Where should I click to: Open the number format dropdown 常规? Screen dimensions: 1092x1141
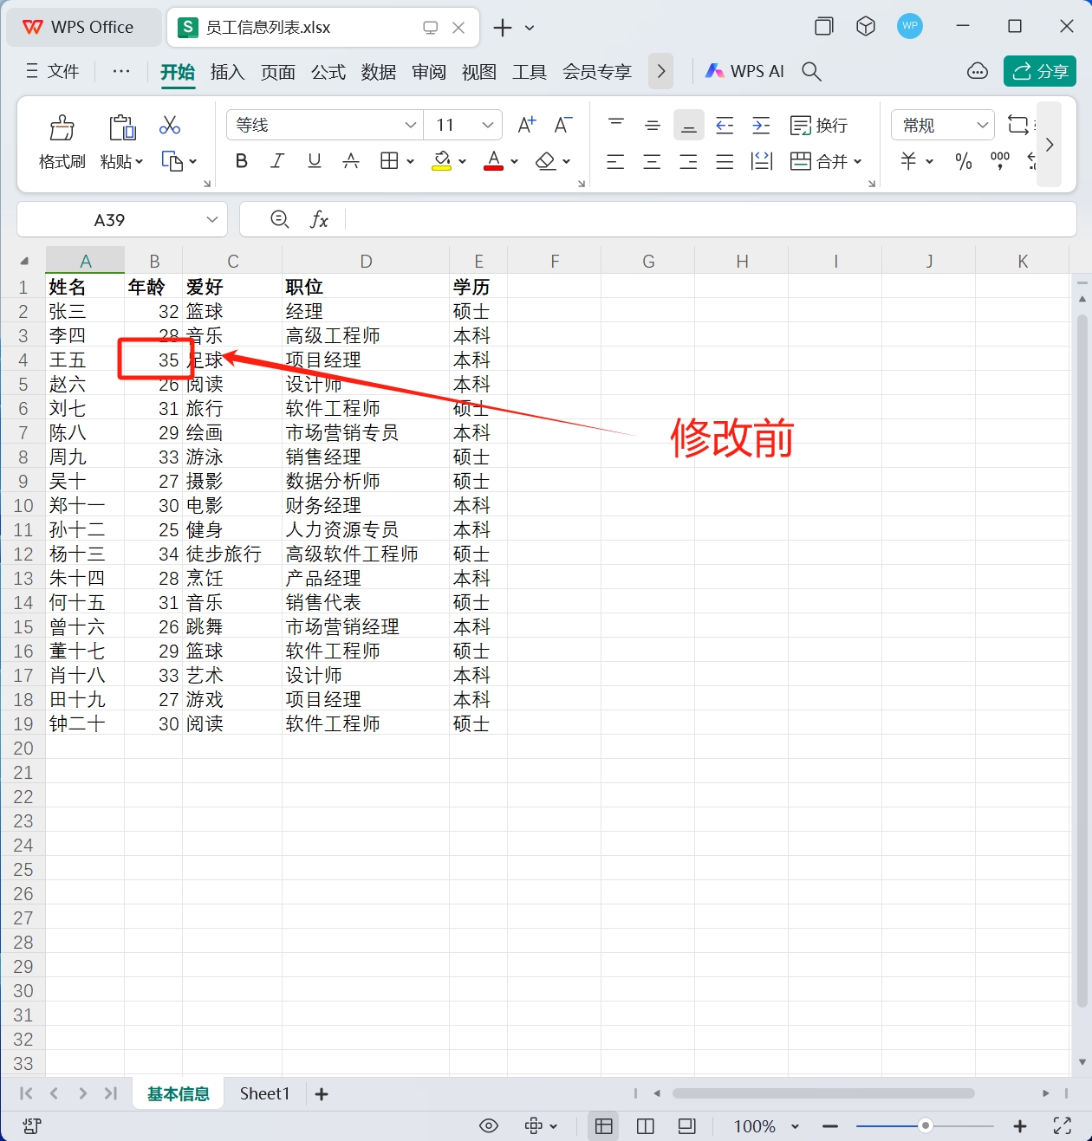pos(942,125)
